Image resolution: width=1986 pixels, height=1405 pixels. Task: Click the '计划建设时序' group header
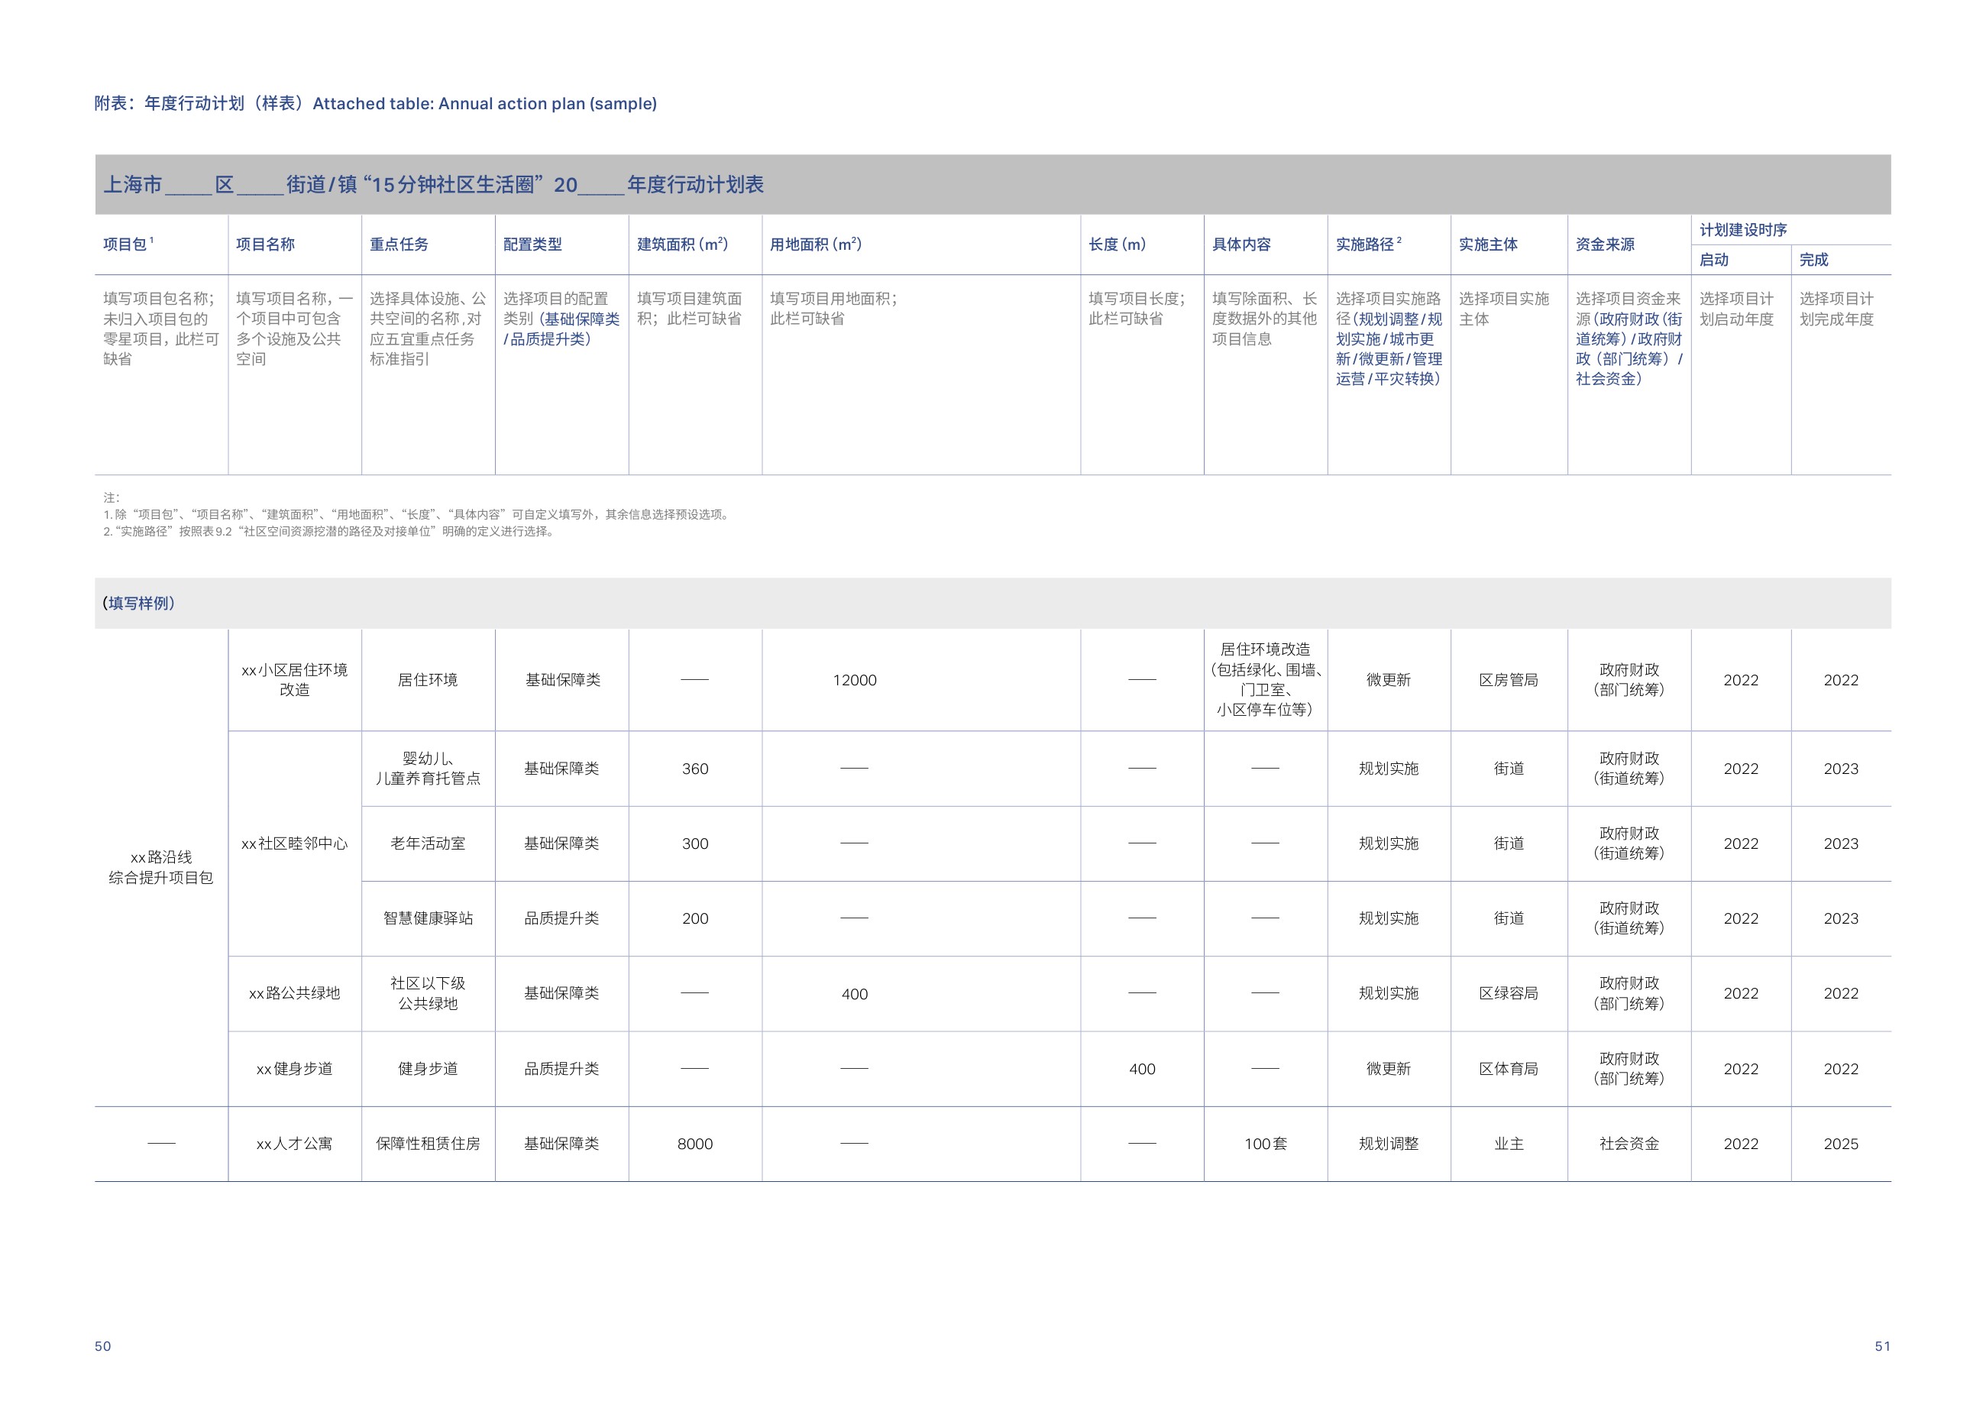(1743, 230)
